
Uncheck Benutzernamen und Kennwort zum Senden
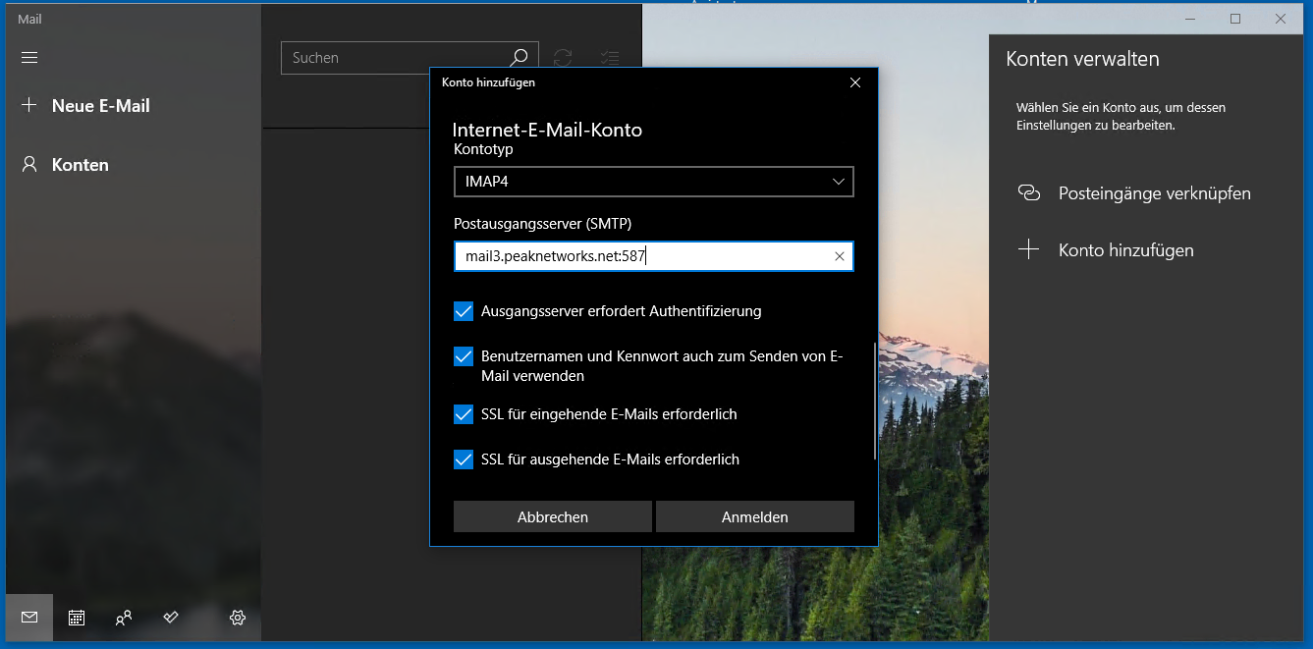[x=463, y=356]
